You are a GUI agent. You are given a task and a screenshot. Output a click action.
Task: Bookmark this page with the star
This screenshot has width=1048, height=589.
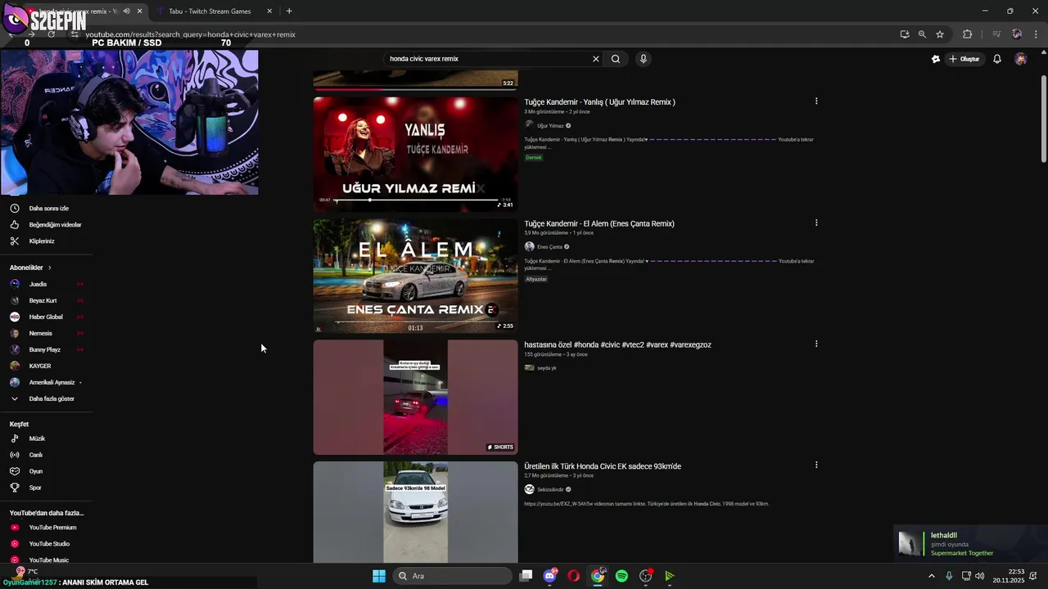click(940, 34)
